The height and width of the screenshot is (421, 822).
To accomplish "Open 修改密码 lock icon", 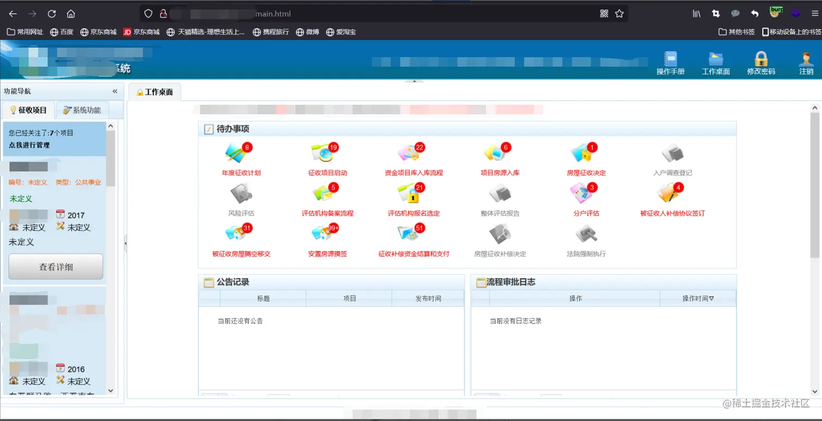I will 761,59.
